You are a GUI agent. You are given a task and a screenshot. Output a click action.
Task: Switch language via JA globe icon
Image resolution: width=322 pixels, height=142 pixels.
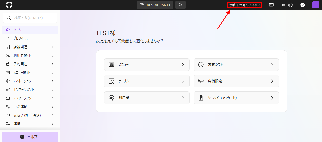tap(287, 5)
